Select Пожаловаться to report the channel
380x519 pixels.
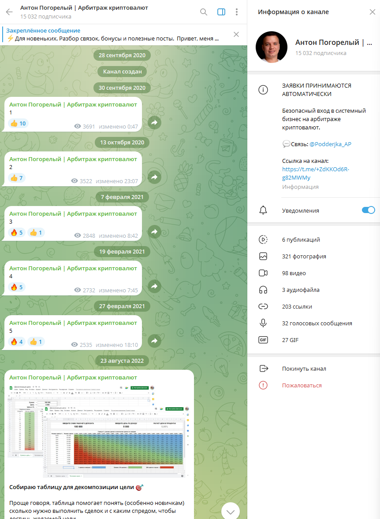[x=301, y=385]
